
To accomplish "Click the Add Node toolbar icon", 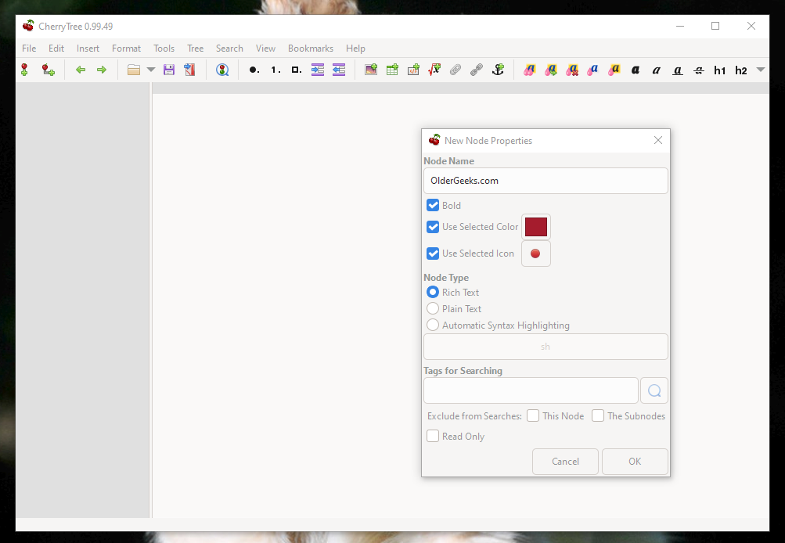I will pos(24,70).
